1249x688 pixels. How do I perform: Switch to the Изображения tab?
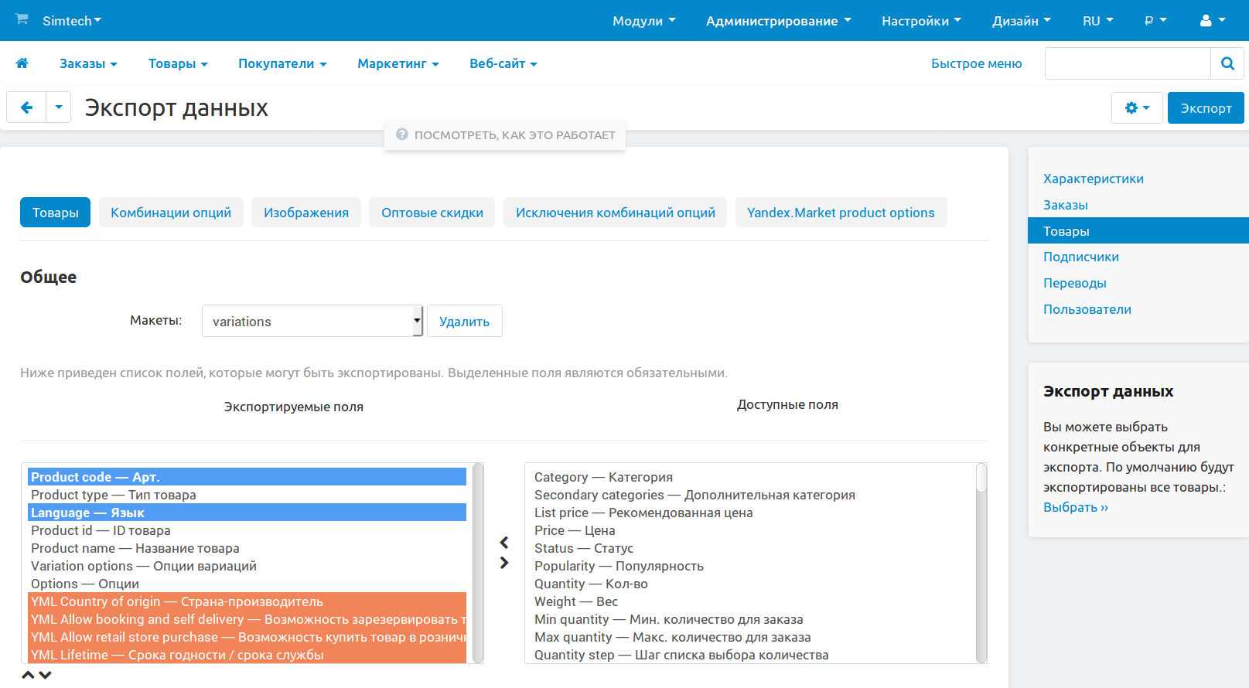[305, 213]
